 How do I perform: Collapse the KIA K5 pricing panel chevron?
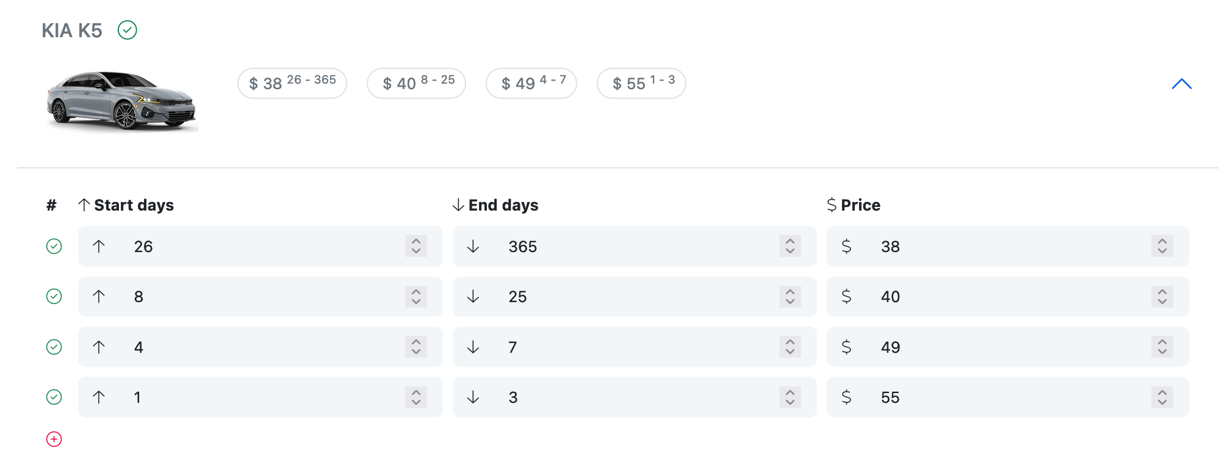click(1181, 84)
